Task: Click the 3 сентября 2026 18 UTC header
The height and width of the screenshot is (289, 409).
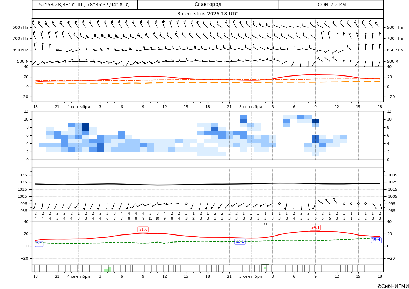Action: (208, 14)
